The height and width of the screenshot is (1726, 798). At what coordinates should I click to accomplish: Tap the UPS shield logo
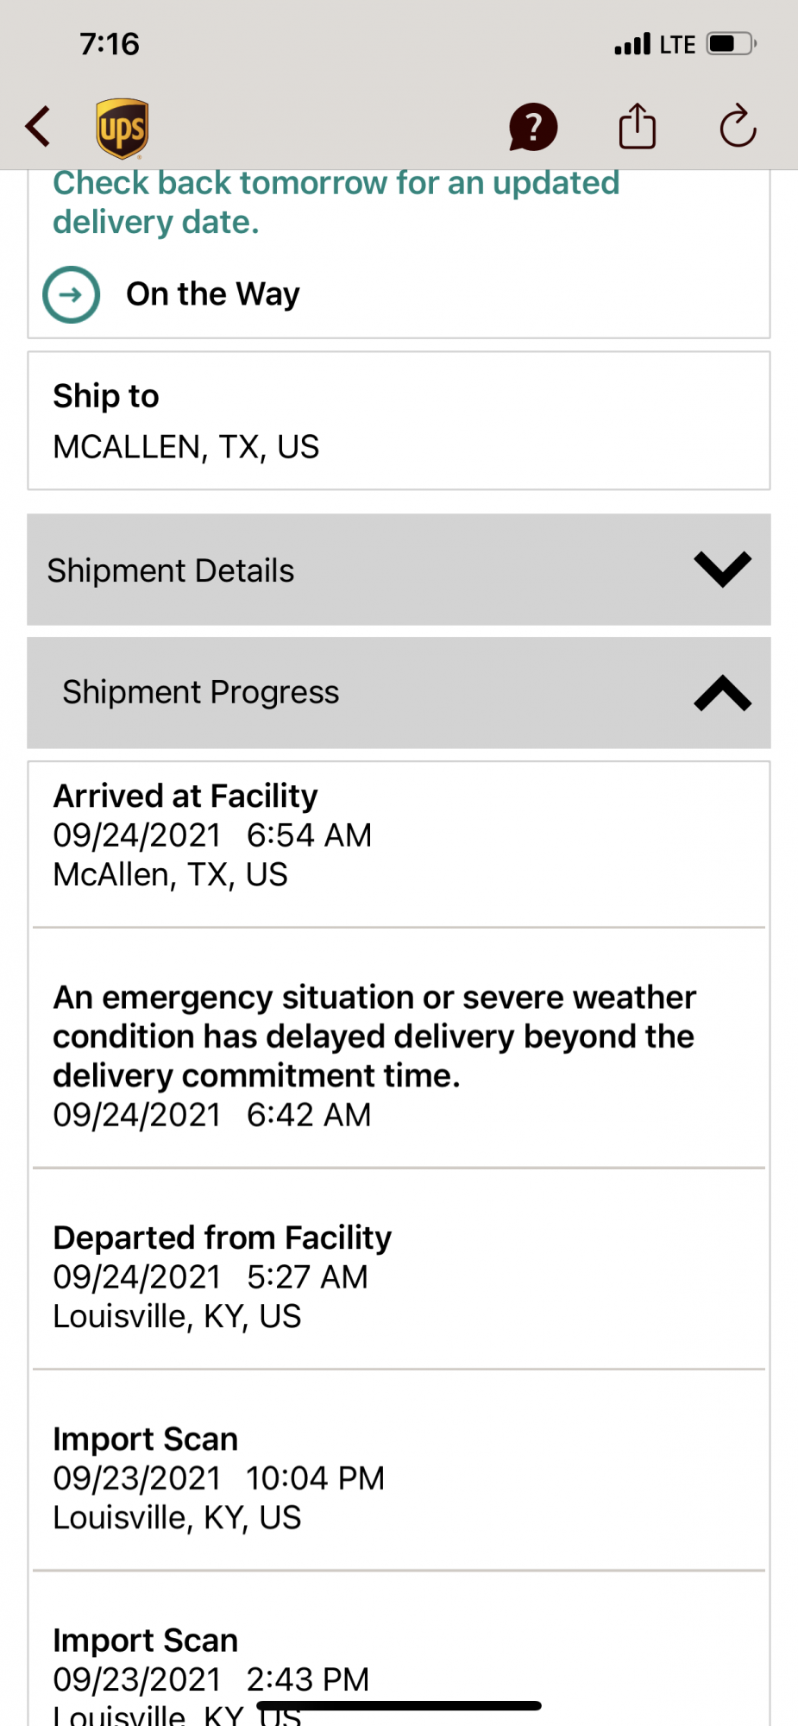(122, 129)
